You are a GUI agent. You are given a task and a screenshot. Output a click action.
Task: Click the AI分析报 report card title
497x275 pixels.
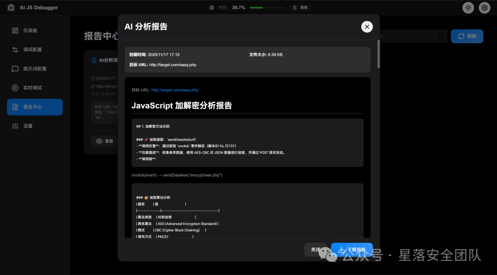(x=108, y=60)
